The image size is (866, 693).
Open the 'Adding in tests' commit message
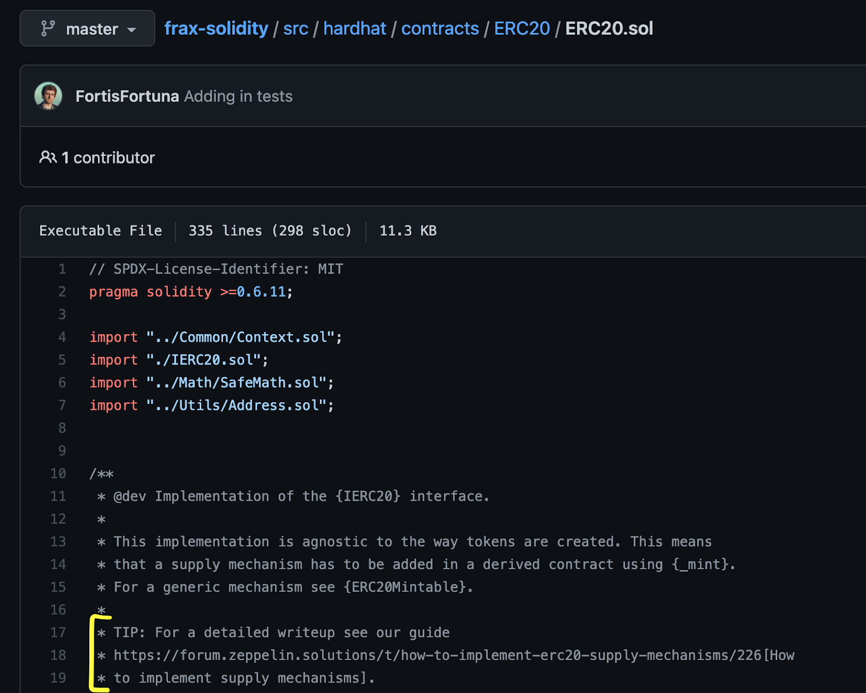238,96
